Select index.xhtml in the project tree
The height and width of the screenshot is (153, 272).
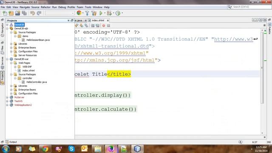(x=28, y=71)
